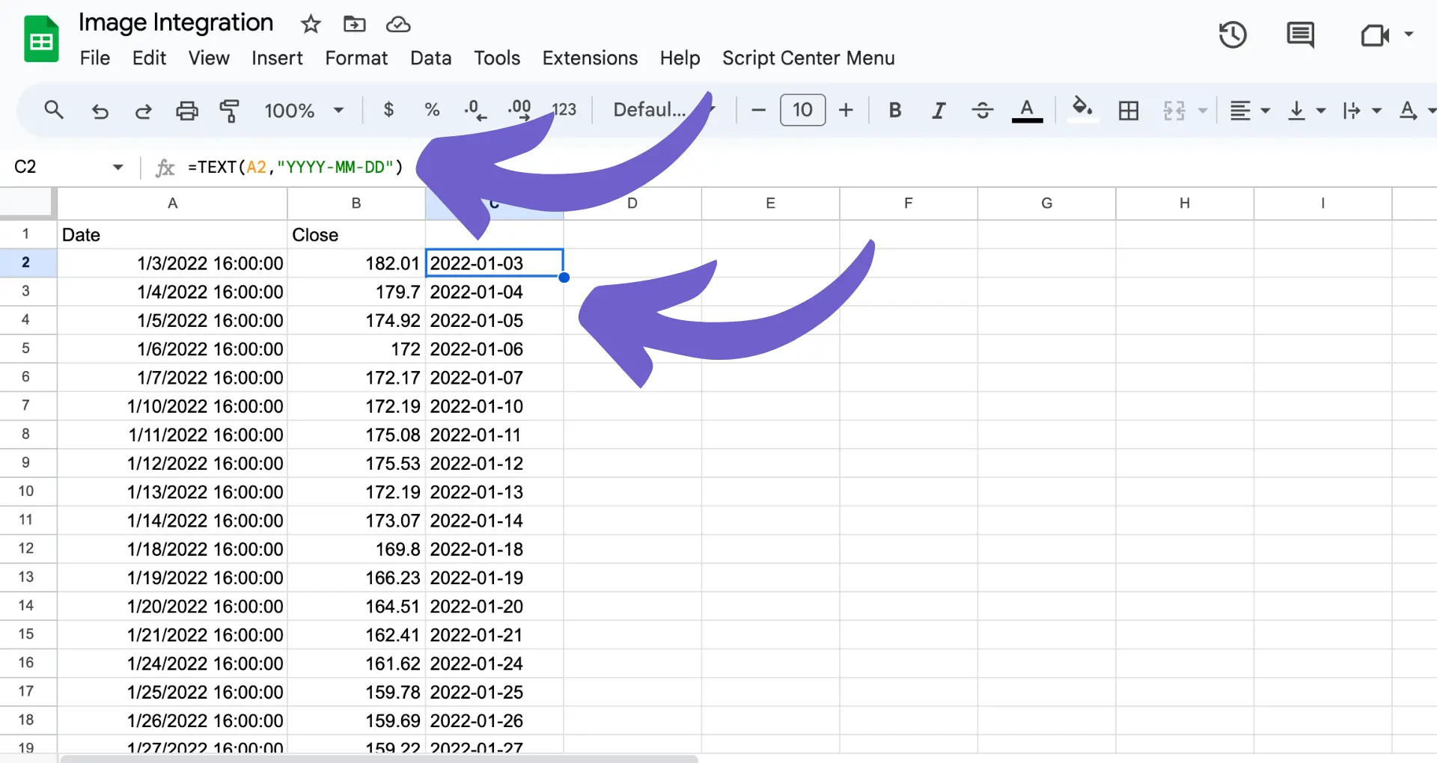
Task: Click the select all corner box
Action: 28,203
